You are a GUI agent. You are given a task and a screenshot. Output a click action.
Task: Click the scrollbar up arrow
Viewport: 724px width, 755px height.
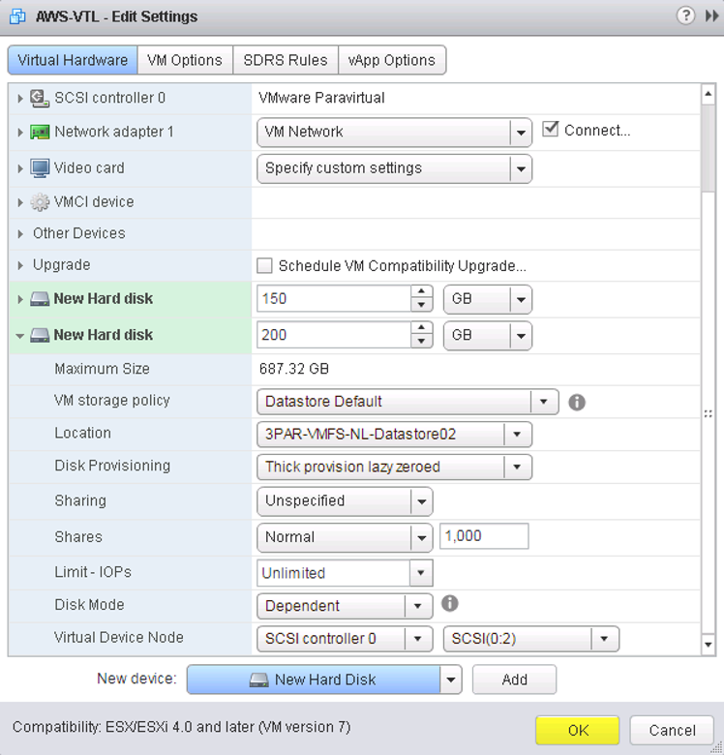point(709,95)
